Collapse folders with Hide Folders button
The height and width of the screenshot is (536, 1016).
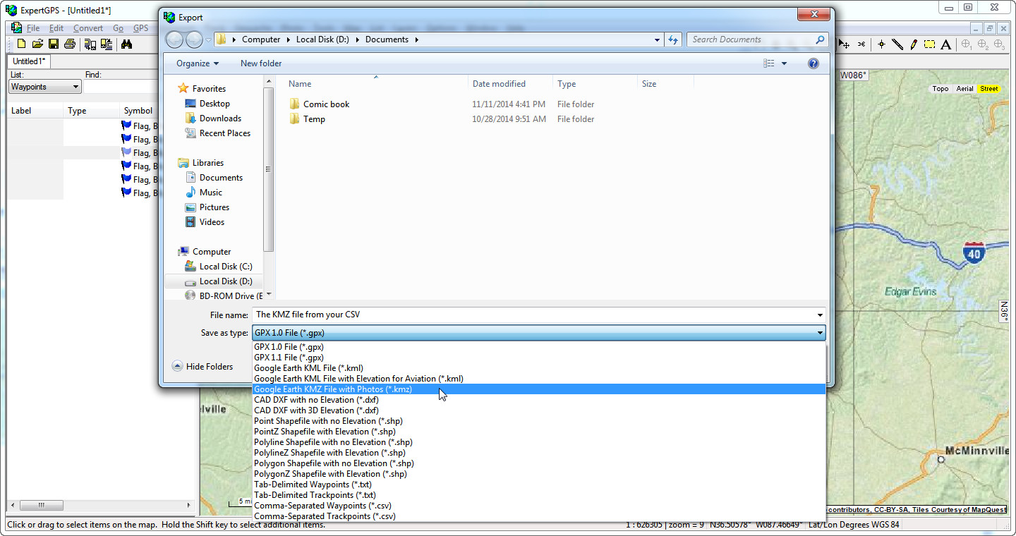click(202, 366)
